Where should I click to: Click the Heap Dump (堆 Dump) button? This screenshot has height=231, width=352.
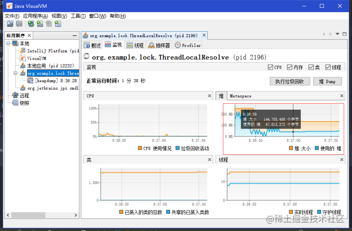pos(327,81)
